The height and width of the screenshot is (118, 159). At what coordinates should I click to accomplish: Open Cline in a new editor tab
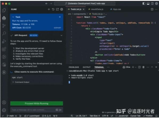pos(57,9)
